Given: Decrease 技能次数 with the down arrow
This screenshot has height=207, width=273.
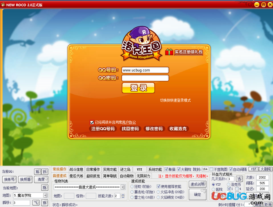Looking at the screenshot, I should (123, 197).
